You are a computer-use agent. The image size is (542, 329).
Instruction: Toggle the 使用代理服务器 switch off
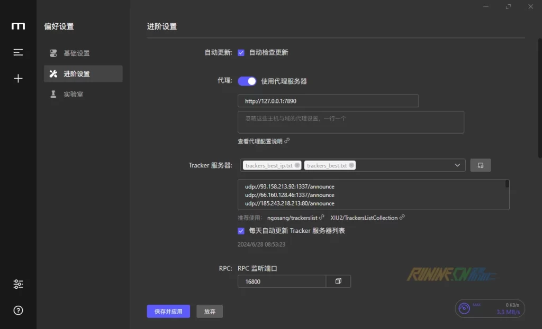[247, 81]
